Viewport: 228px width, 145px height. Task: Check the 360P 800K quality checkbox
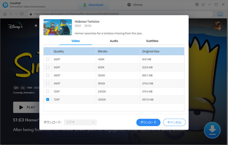click(48, 67)
